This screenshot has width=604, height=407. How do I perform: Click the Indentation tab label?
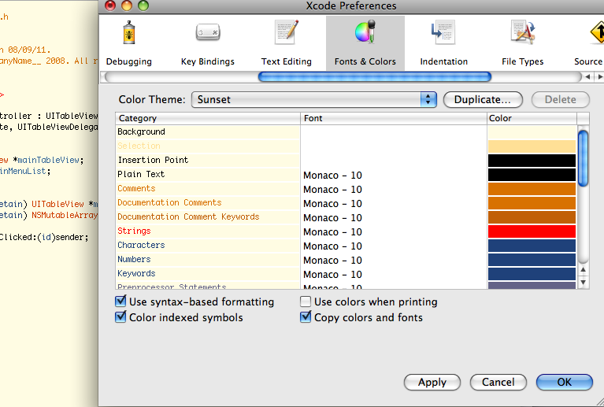tap(444, 61)
